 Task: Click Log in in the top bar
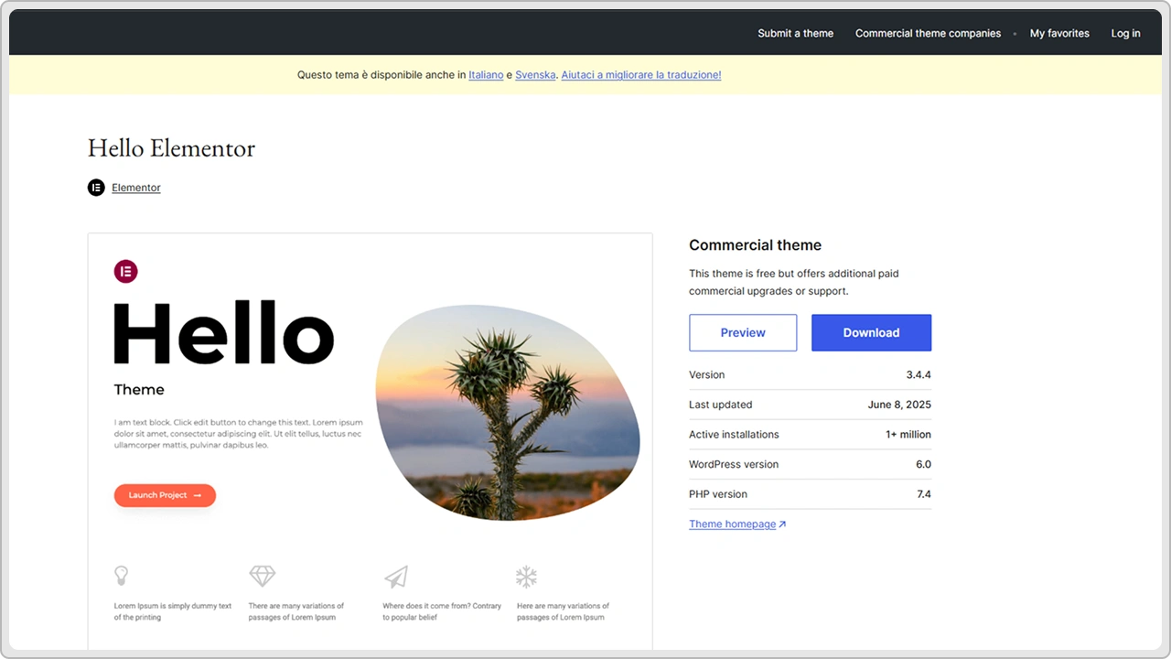click(1125, 33)
